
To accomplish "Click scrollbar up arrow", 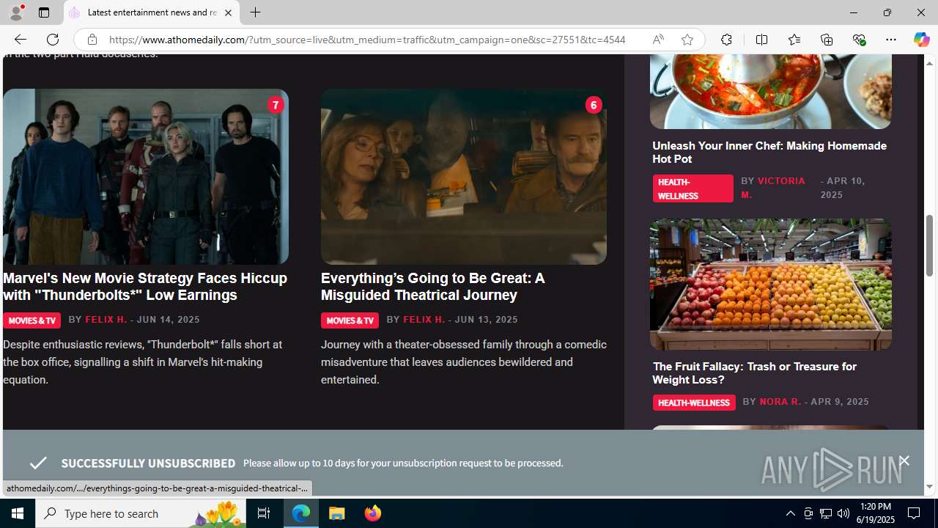I will pos(929,63).
